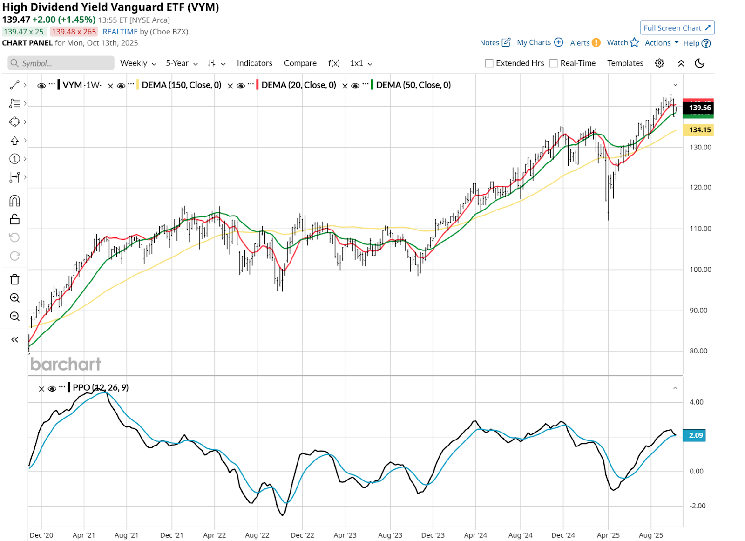Select the arrow annotation tool
Screen dimensions: 745x541
[14, 141]
